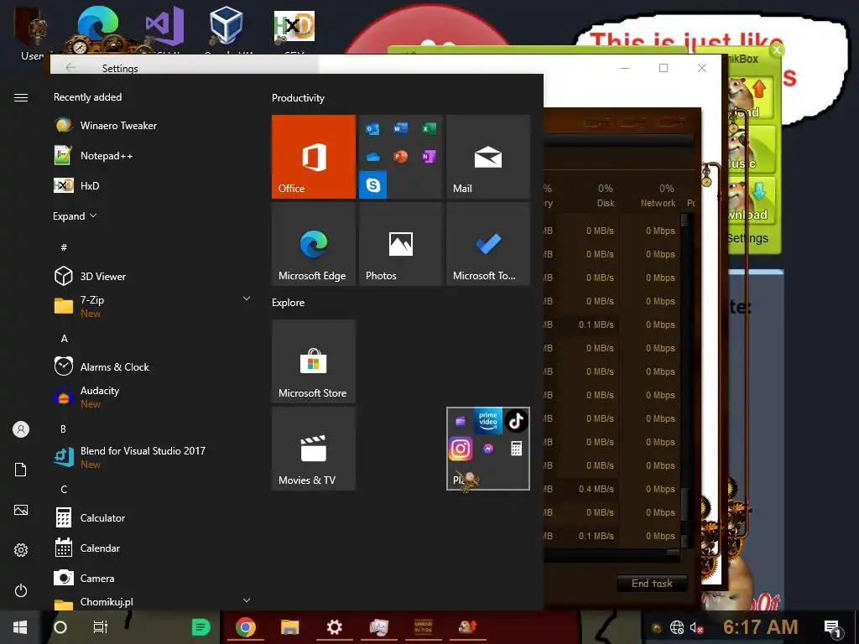Open Documents from the Start rail
The image size is (859, 644).
(x=21, y=470)
